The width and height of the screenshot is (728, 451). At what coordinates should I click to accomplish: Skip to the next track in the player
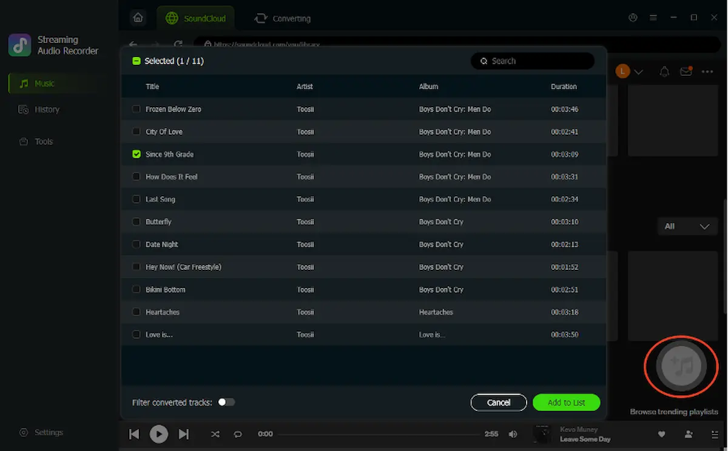coord(183,434)
